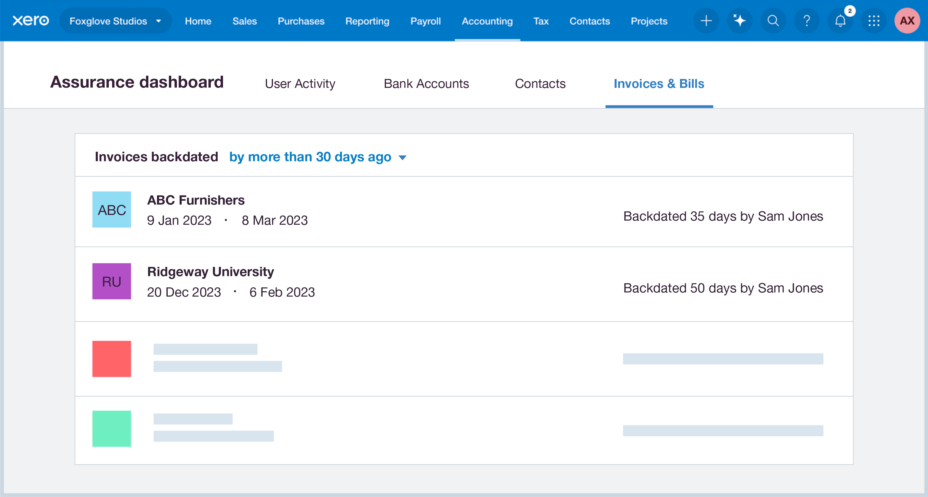Open the search icon
Image resolution: width=928 pixels, height=497 pixels.
tap(773, 20)
